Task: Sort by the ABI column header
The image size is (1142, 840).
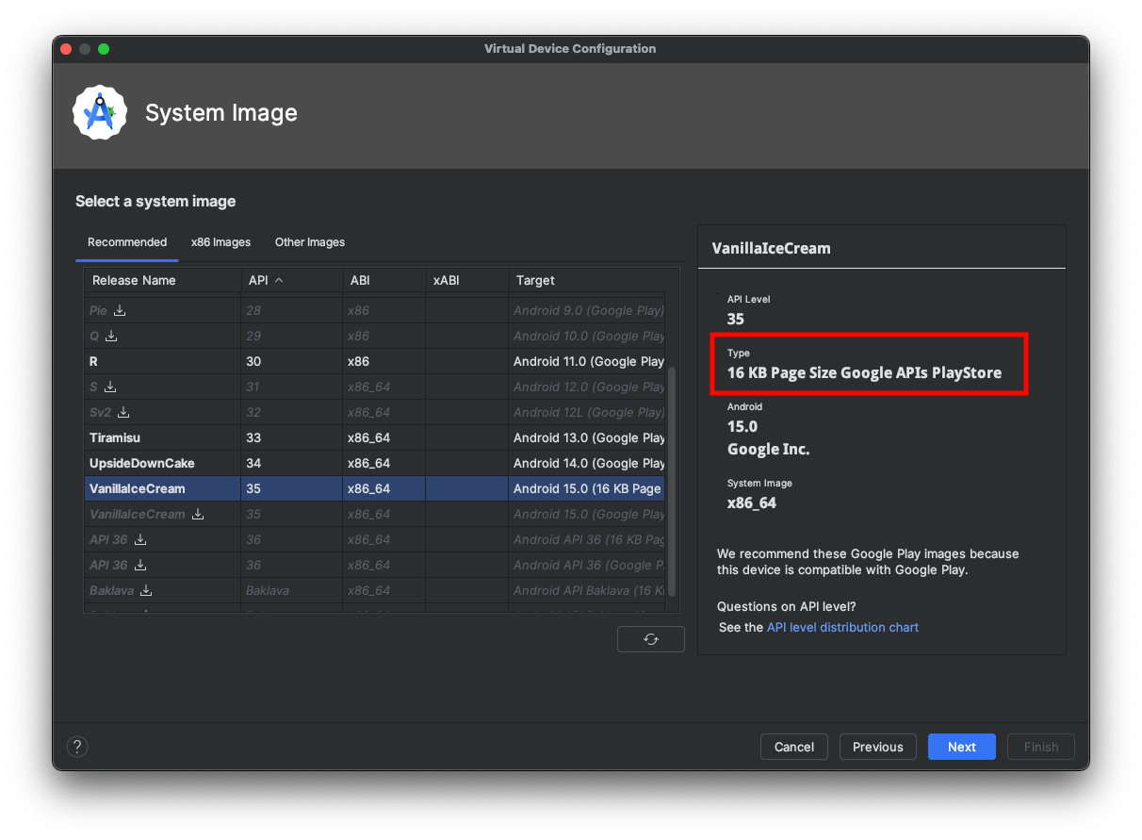Action: pyautogui.click(x=384, y=280)
